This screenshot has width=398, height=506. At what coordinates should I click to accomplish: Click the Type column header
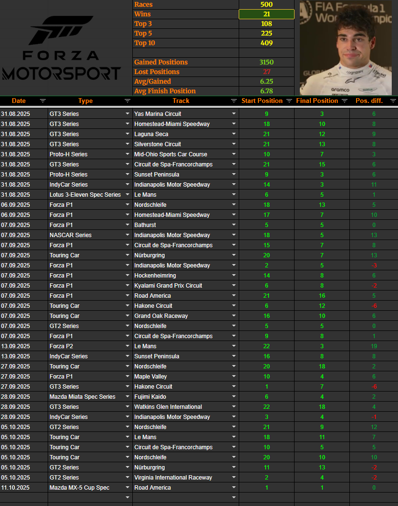coord(85,101)
